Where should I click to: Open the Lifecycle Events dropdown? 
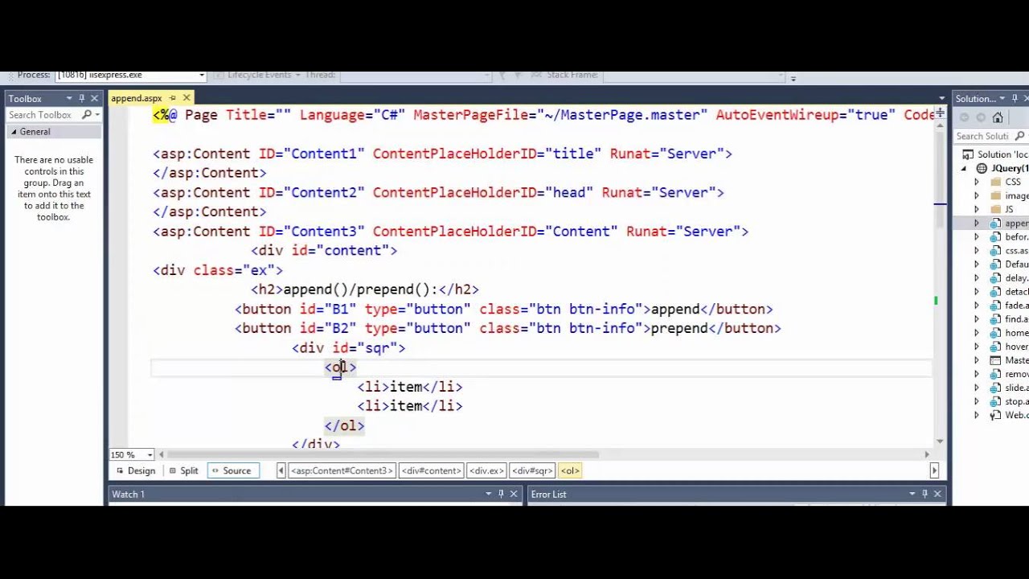[x=297, y=75]
